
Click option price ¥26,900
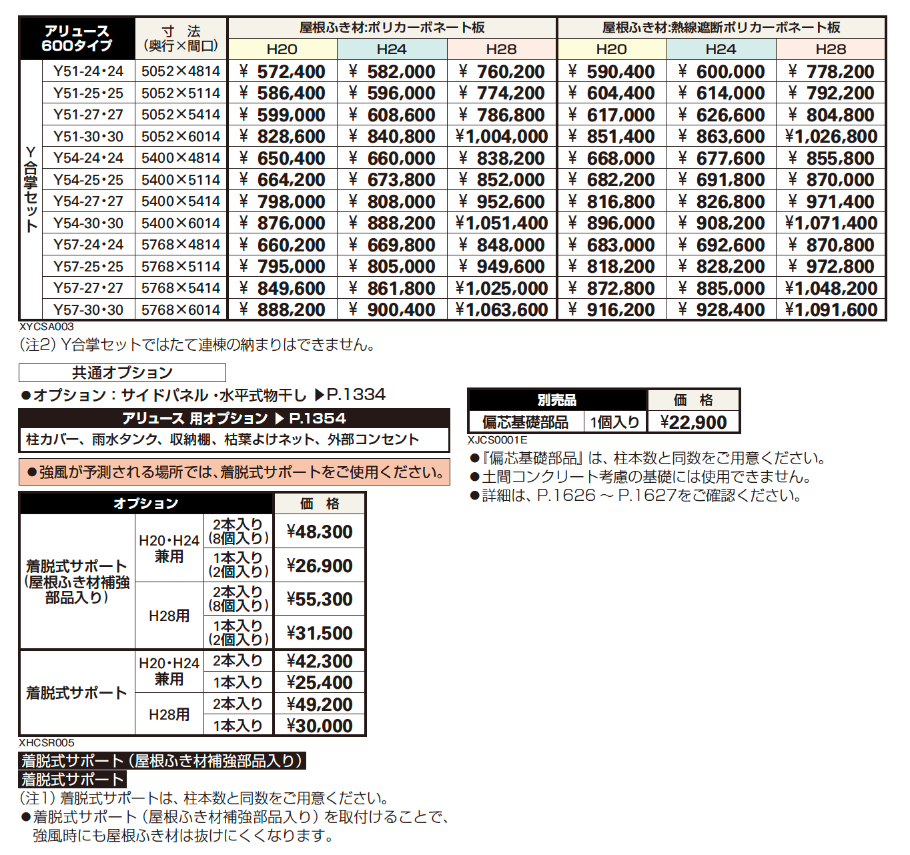pyautogui.click(x=320, y=566)
